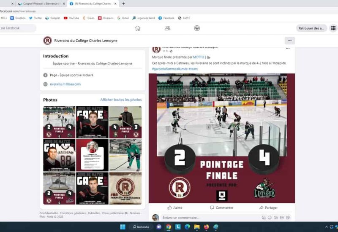Image resolution: width=338 pixels, height=232 pixels.
Task: Open File Explorer from the taskbar
Action: tap(196, 227)
